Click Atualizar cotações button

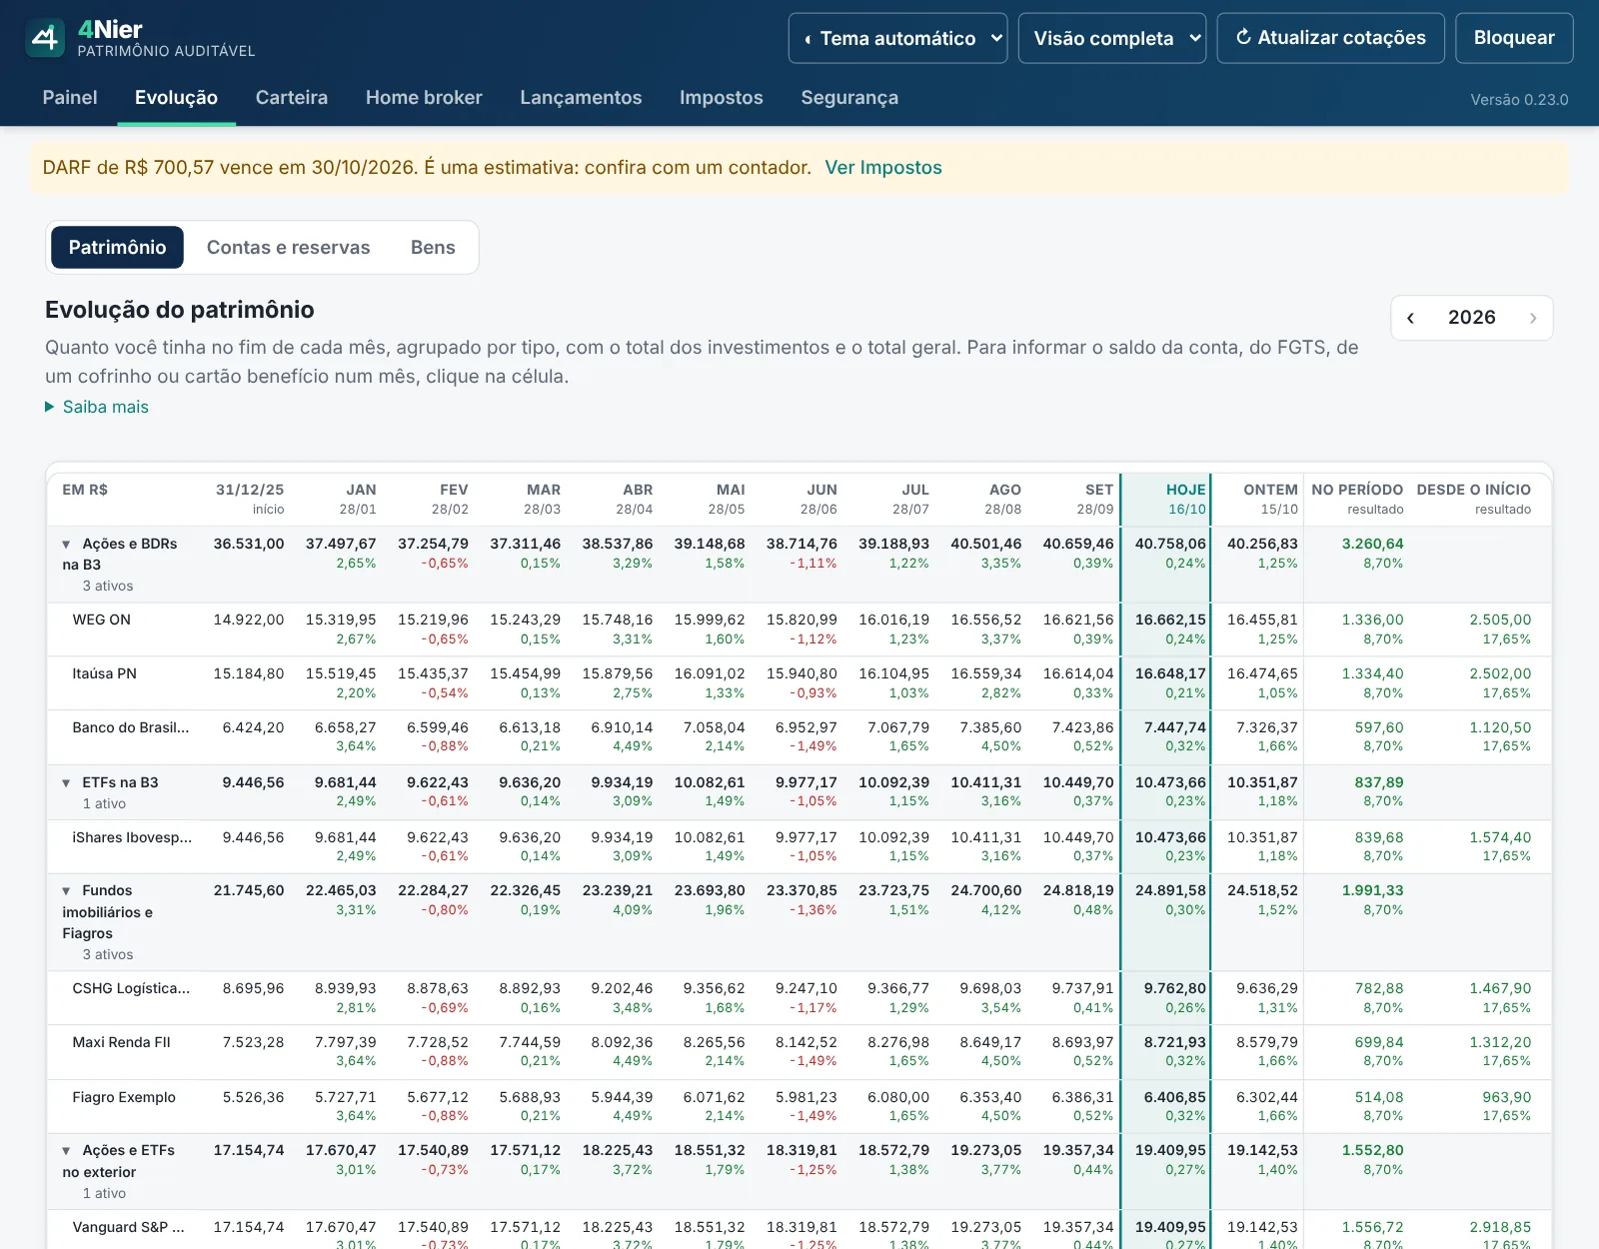1330,38
